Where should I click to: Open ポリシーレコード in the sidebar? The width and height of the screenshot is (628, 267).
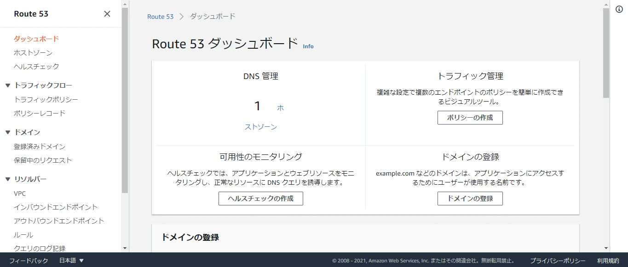[40, 114]
